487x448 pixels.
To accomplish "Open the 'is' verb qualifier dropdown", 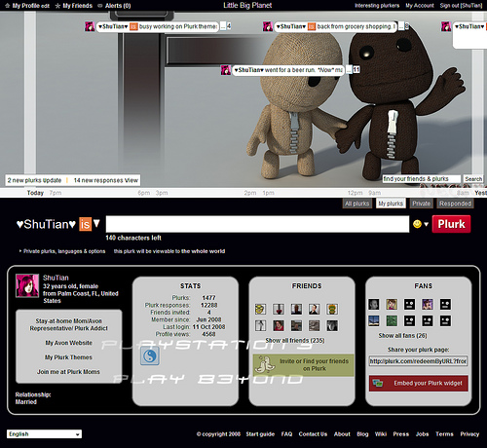I will [89, 224].
